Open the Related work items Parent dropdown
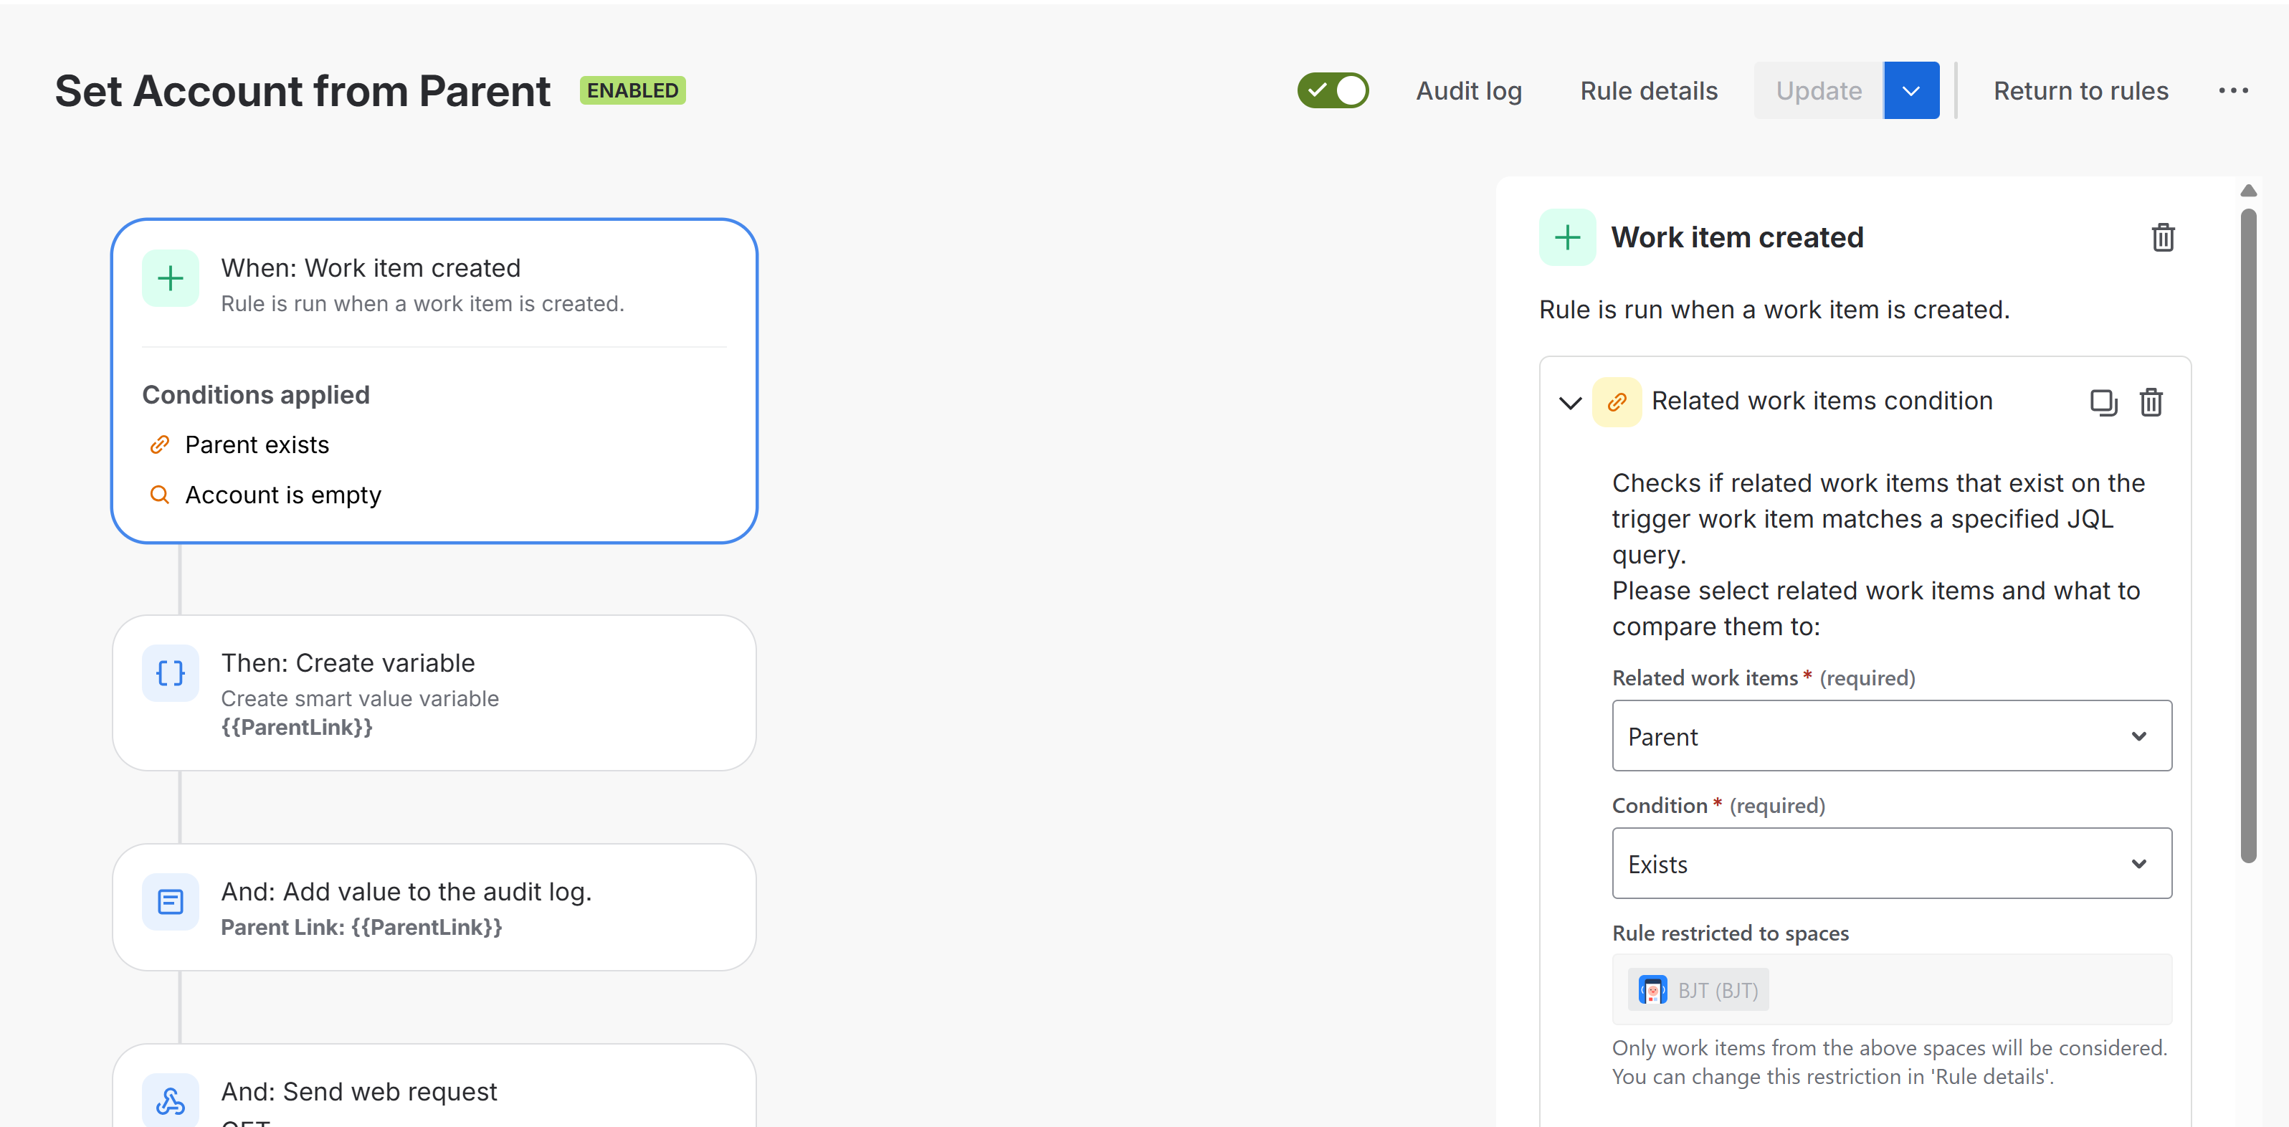Screen dimensions: 2289x1127 click(1891, 736)
